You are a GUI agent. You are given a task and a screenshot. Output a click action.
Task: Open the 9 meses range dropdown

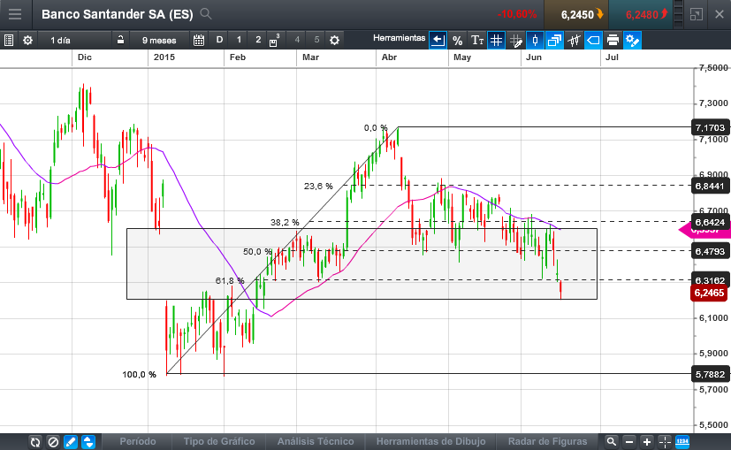point(159,40)
